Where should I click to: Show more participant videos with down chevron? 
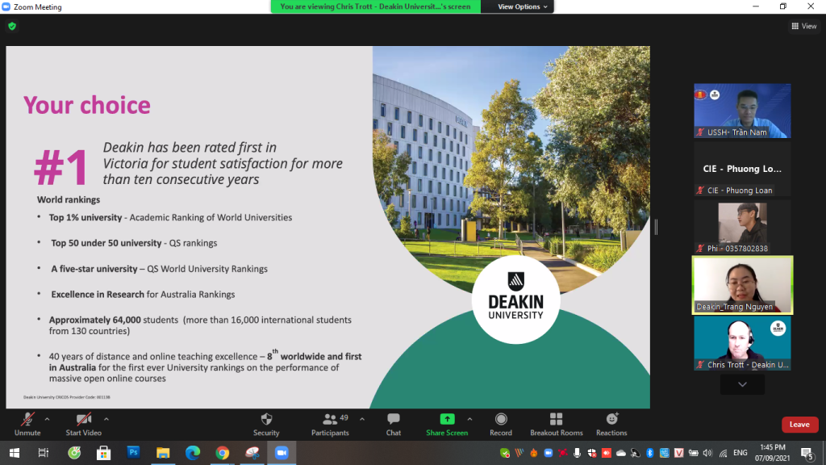742,384
